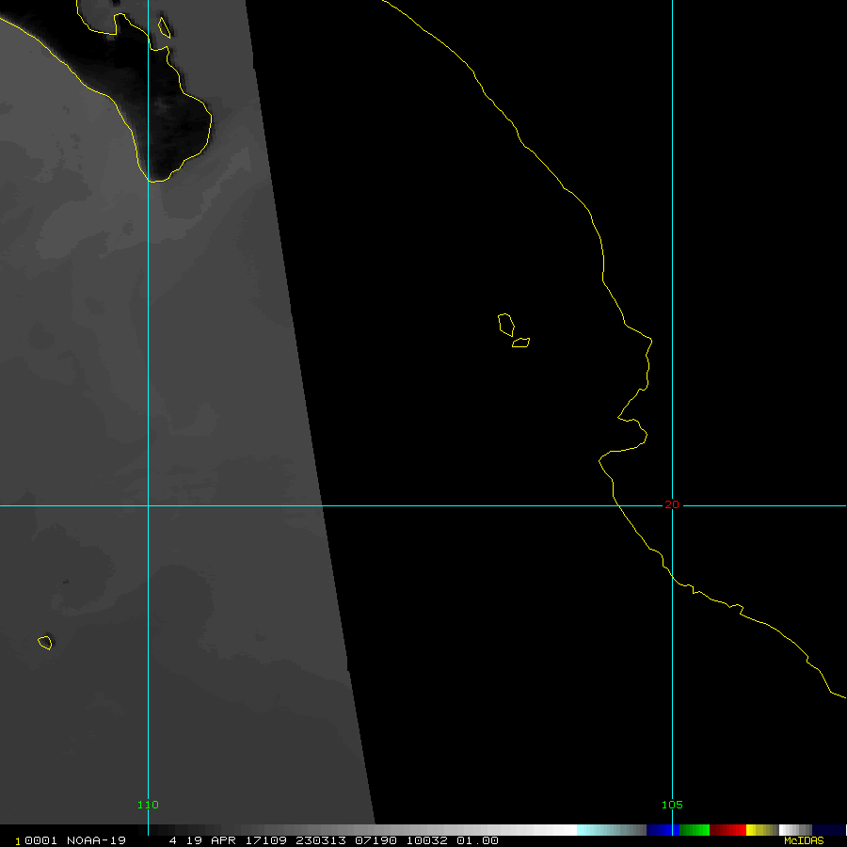The height and width of the screenshot is (847, 847).
Task: Click the intersection of 105 and 20 gridlines
Action: pos(672,505)
